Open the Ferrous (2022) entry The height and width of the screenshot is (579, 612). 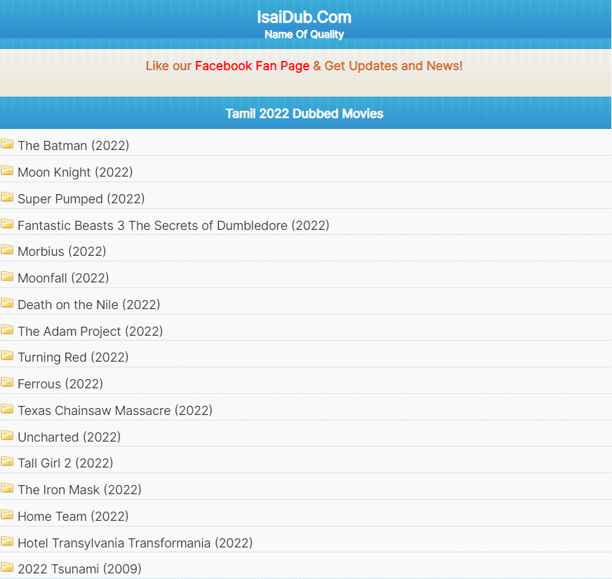click(x=60, y=383)
